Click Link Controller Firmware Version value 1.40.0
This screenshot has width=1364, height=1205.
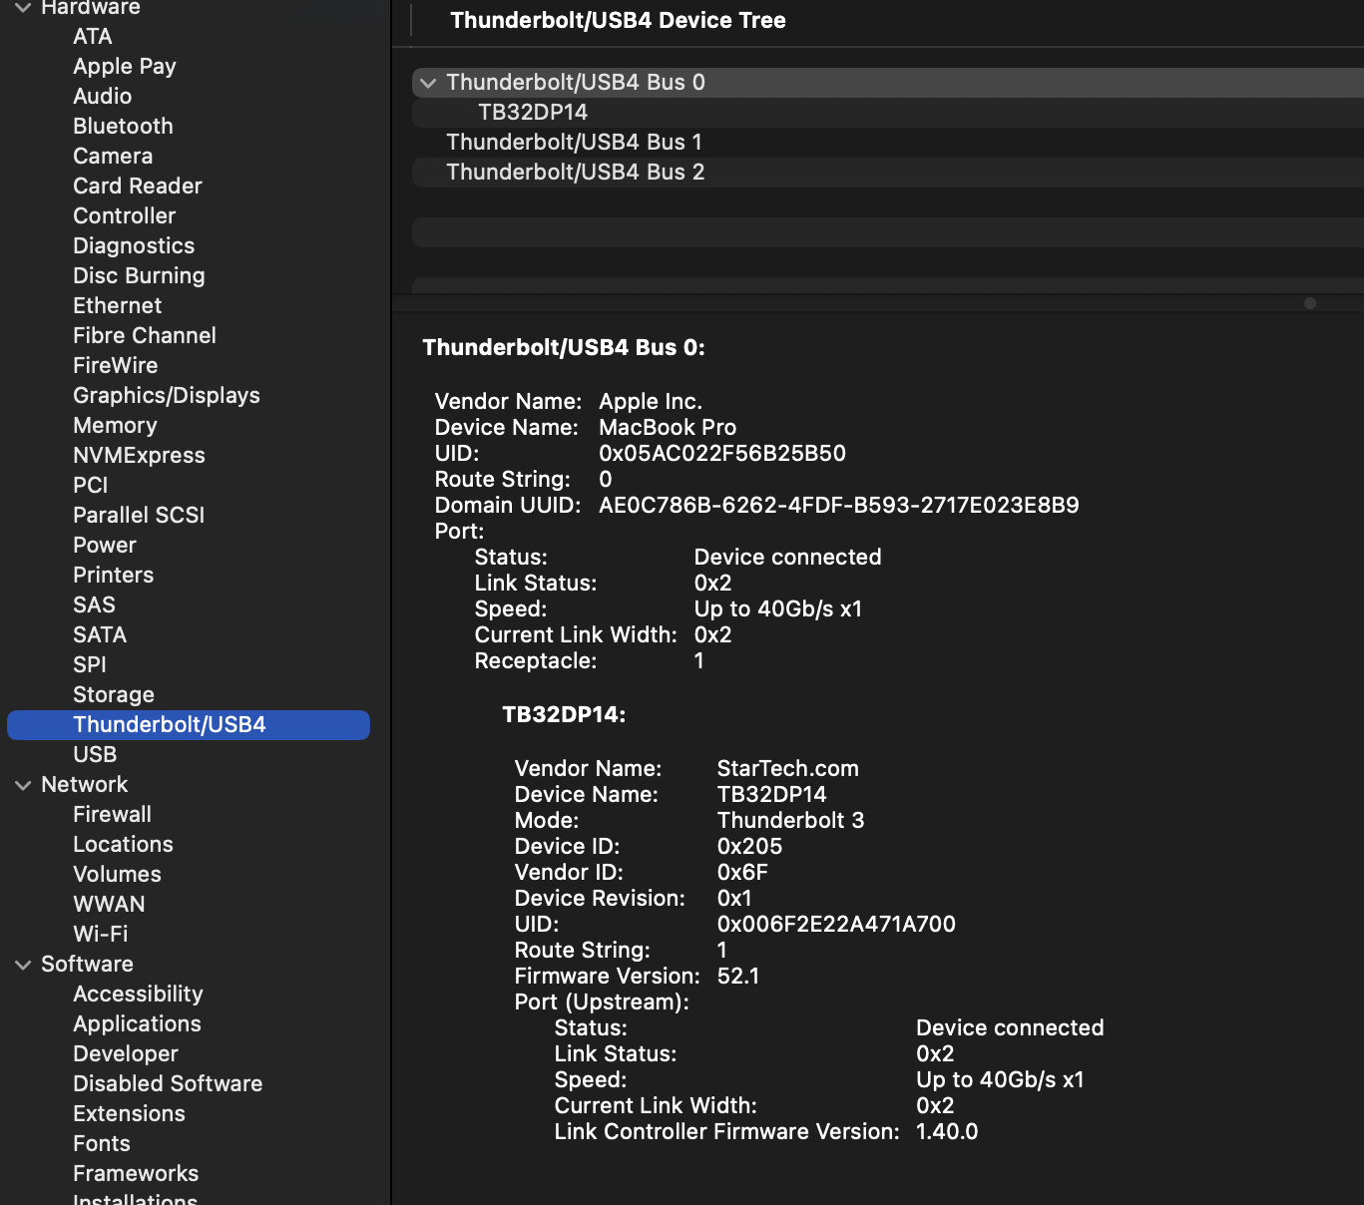click(x=947, y=1132)
